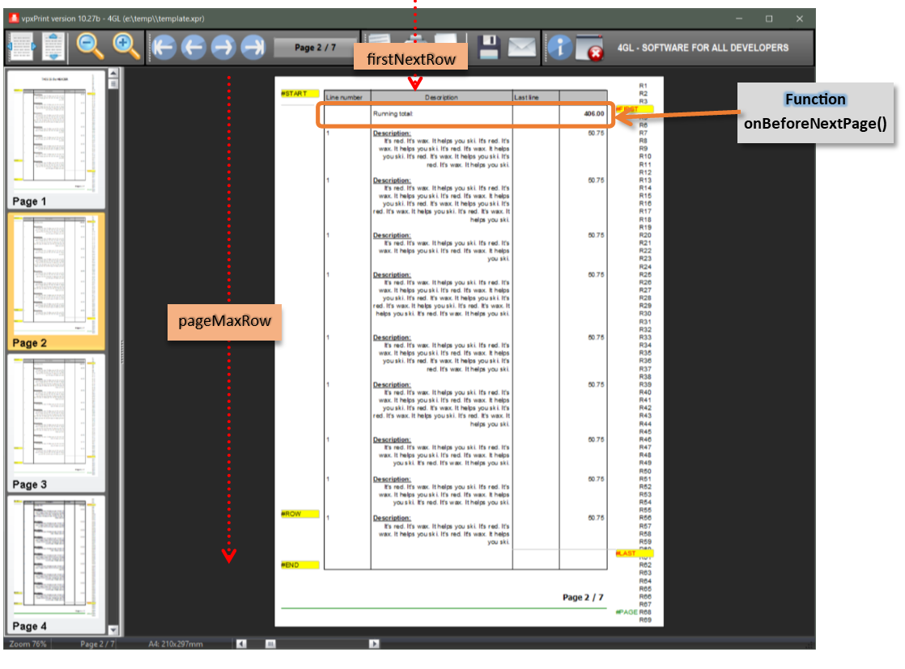Zoom out with the minus magnifier
905x669 pixels.
(x=90, y=47)
